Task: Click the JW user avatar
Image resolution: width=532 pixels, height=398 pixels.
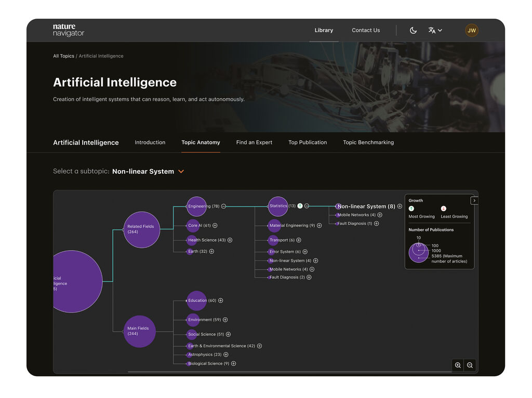Action: (x=471, y=30)
